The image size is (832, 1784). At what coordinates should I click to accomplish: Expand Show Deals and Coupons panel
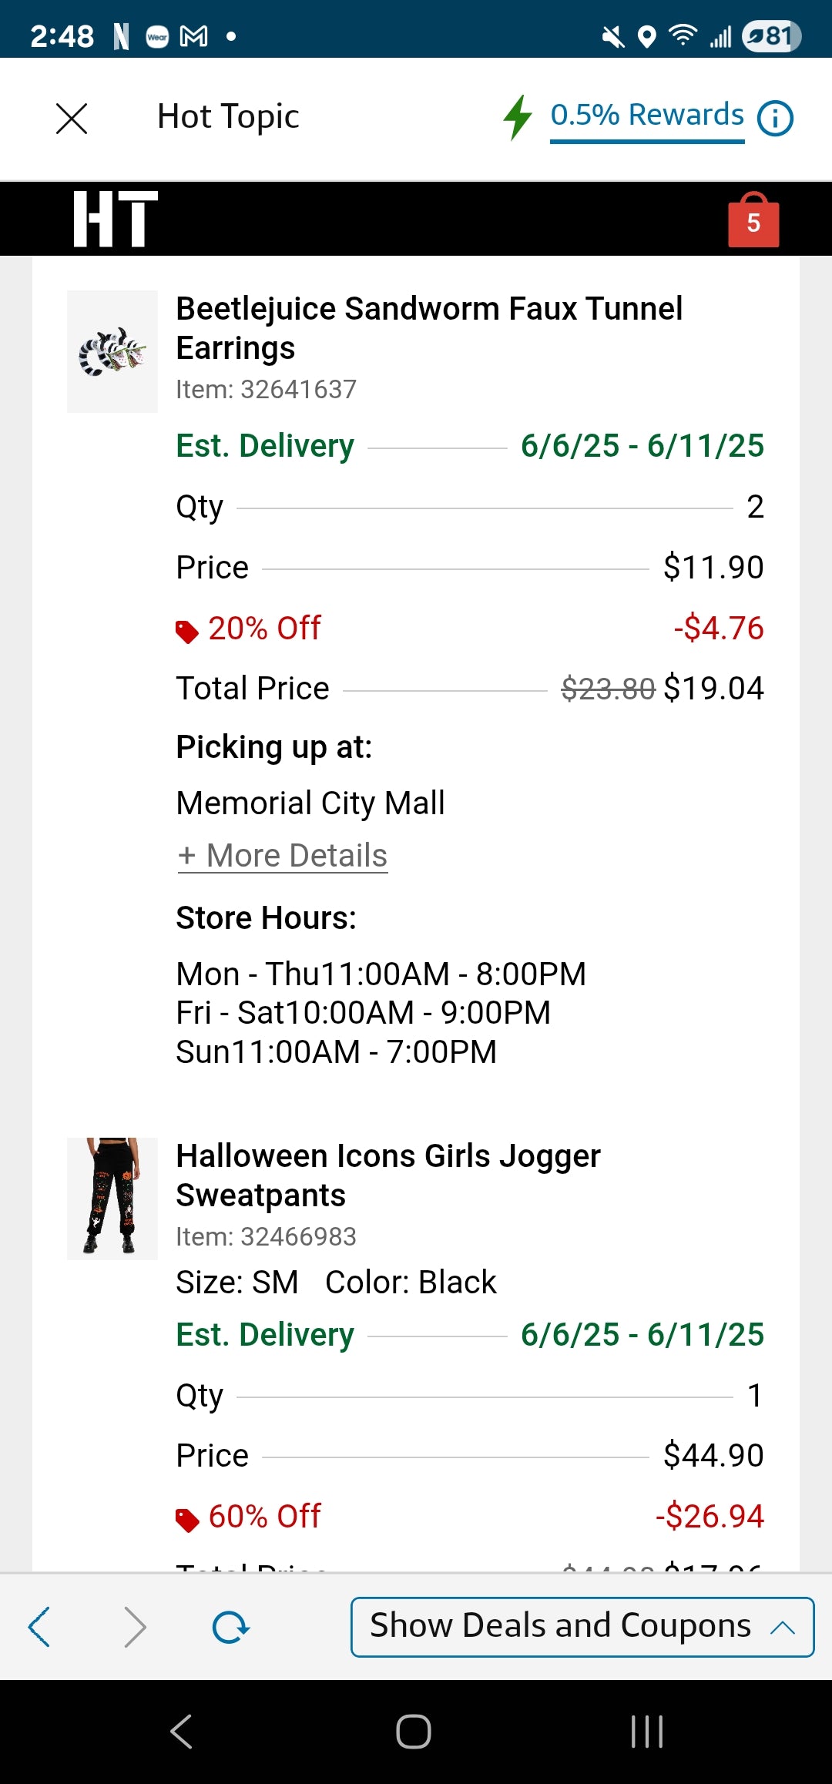click(x=560, y=1626)
